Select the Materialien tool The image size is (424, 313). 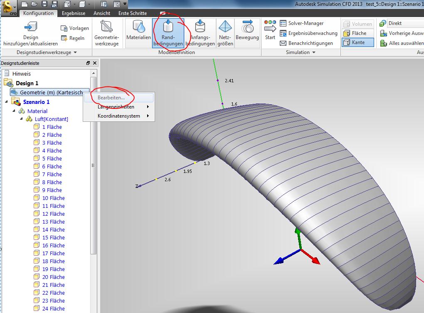point(138,34)
